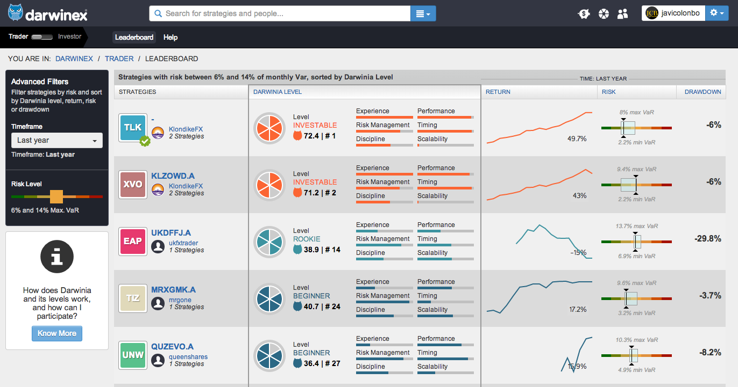The height and width of the screenshot is (387, 738).
Task: Open the MRXGMK.A strategy link
Action: [x=173, y=289]
